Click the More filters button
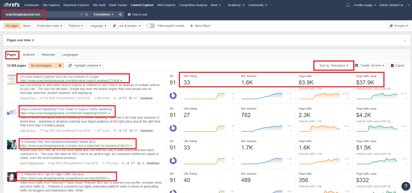 pyautogui.click(x=200, y=26)
